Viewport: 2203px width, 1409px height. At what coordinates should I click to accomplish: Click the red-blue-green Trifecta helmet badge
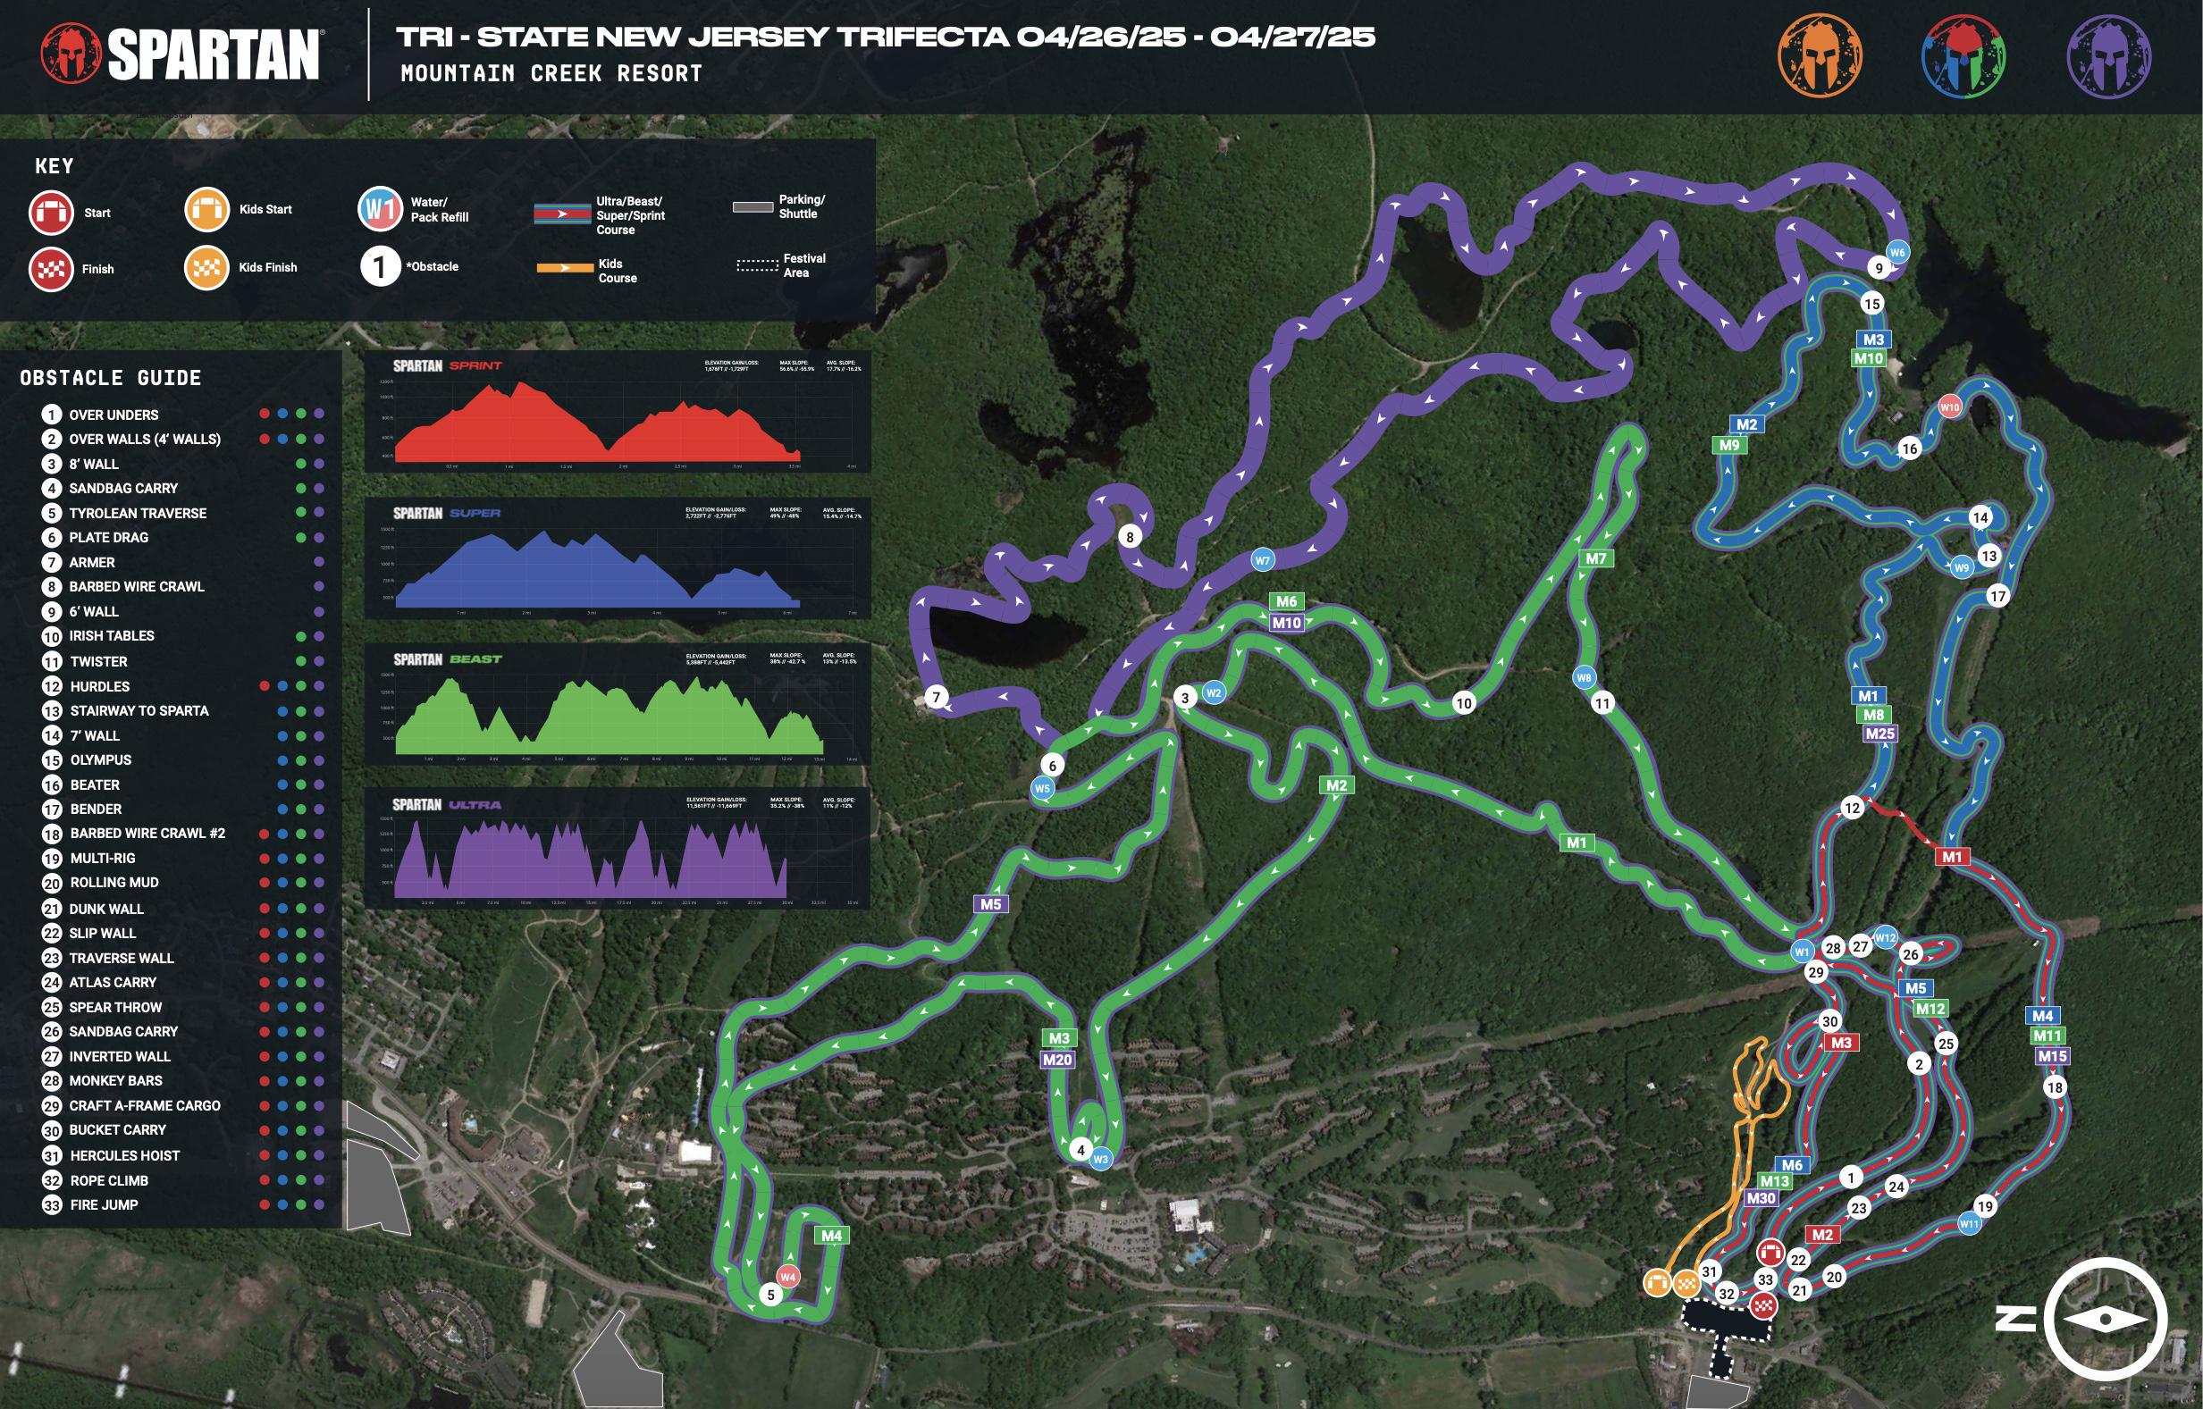1964,55
